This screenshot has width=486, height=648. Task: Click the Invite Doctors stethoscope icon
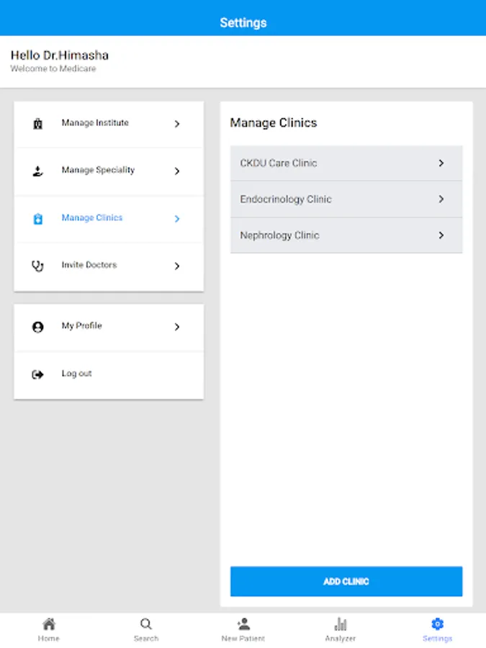(x=38, y=266)
